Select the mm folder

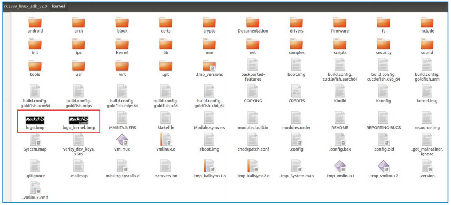point(209,44)
